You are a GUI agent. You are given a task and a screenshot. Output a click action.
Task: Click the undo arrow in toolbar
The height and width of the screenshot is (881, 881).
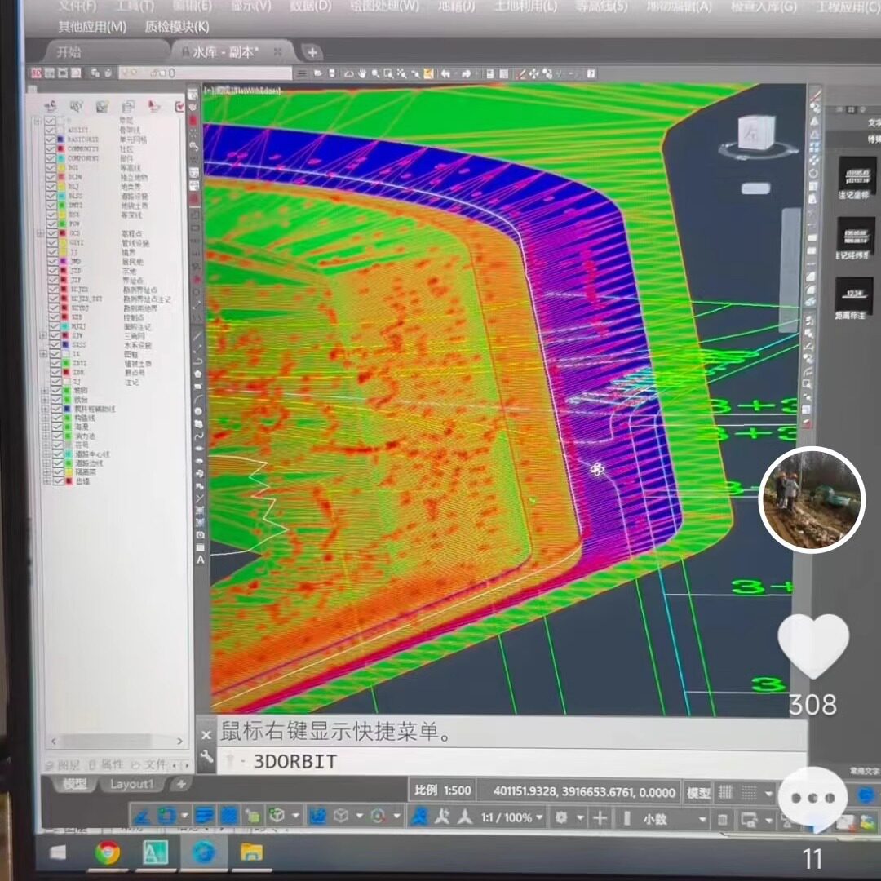[x=446, y=73]
